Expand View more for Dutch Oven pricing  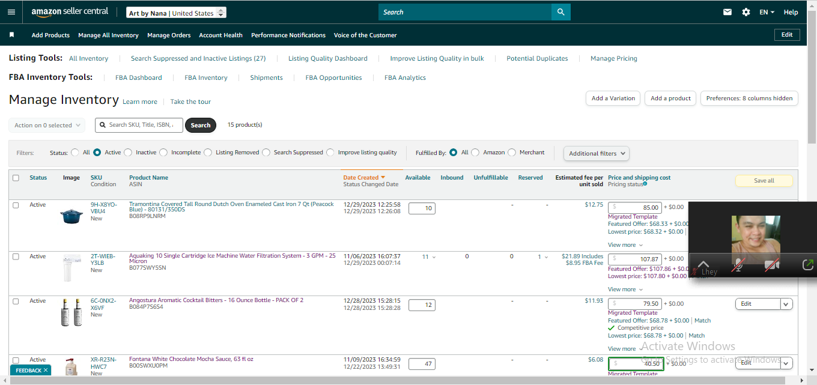click(x=625, y=245)
